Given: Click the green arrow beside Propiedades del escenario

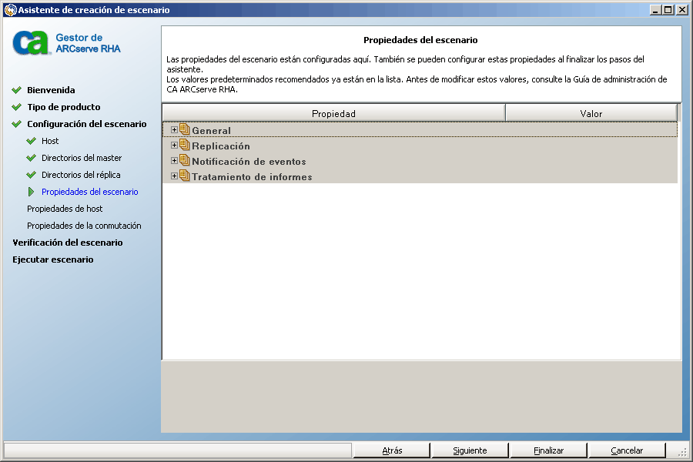Looking at the screenshot, I should coord(31,192).
